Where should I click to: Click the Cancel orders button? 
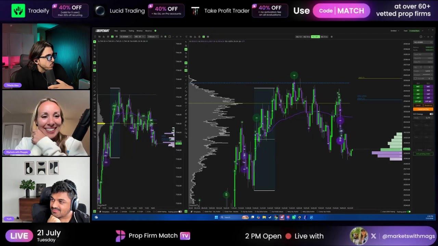click(x=418, y=106)
